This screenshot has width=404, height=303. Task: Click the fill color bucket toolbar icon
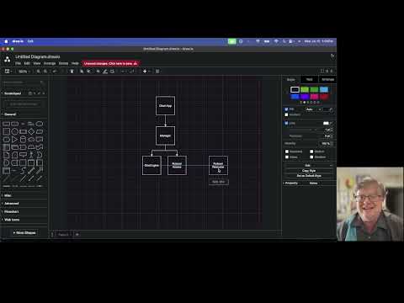[x=98, y=72]
